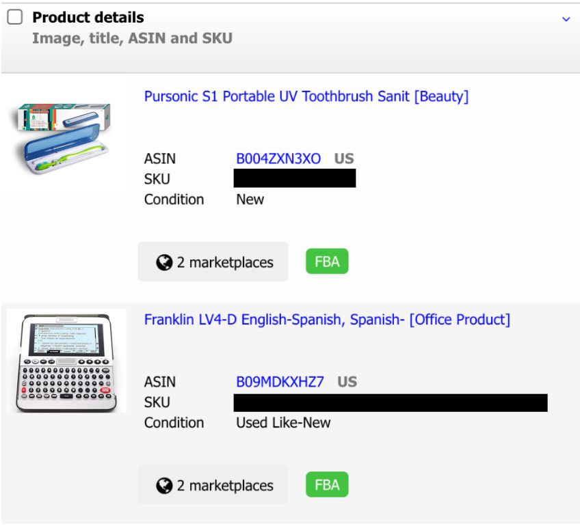580x526 pixels.
Task: Select the redacted SKU of the Pursonic item
Action: coord(295,179)
